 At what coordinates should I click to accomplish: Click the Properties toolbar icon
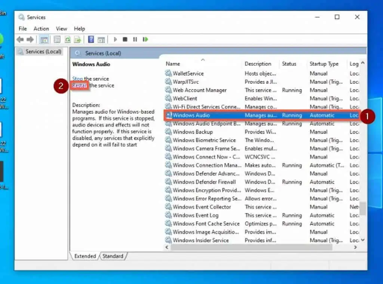[x=57, y=39]
